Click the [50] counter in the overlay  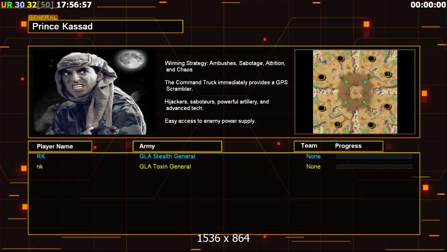[x=45, y=5]
